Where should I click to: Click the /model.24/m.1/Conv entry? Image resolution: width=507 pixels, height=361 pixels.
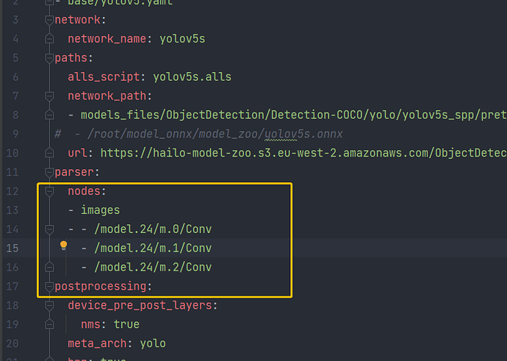(152, 249)
